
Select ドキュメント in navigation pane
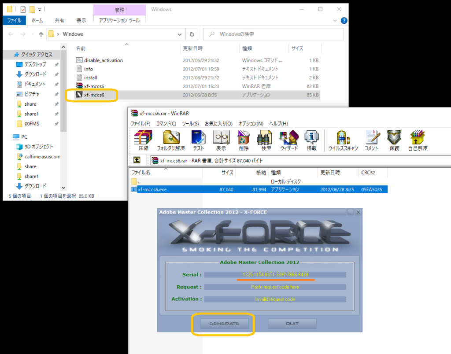pos(31,84)
